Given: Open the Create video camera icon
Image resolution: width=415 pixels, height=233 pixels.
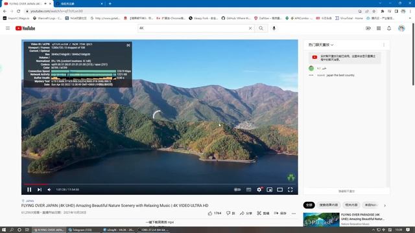Looking at the screenshot, I should coord(368,28).
